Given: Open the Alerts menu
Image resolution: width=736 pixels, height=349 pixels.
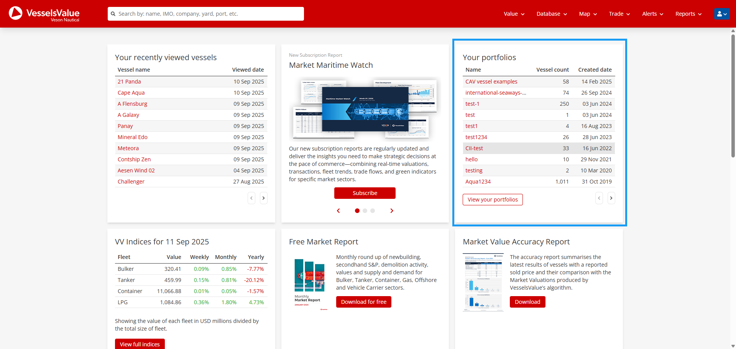Looking at the screenshot, I should click(652, 14).
